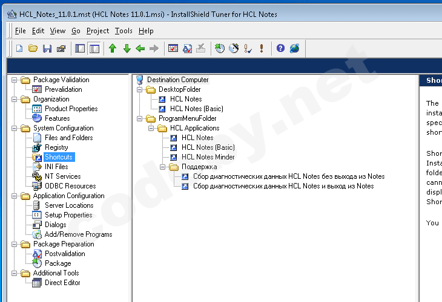The width and height of the screenshot is (442, 302).
Task: Click the grayed-out validation icon with X
Action: [x=200, y=48]
